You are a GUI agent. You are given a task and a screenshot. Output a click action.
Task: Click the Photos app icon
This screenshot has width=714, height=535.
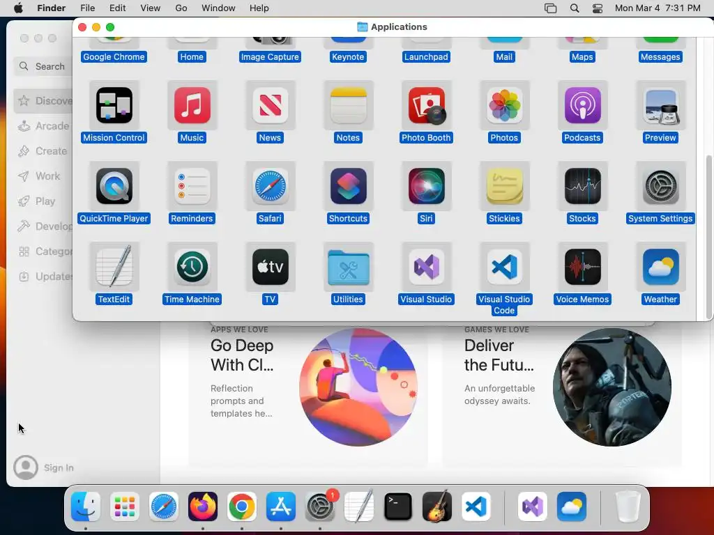point(504,106)
